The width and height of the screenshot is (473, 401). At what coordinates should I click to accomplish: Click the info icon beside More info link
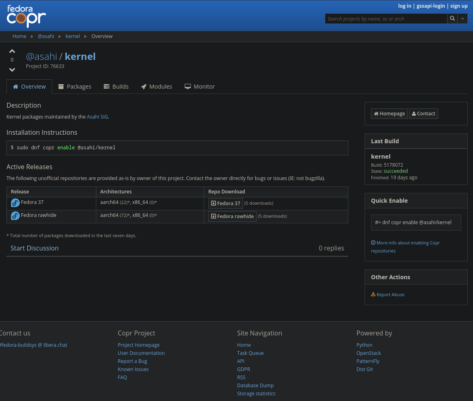[x=373, y=243]
